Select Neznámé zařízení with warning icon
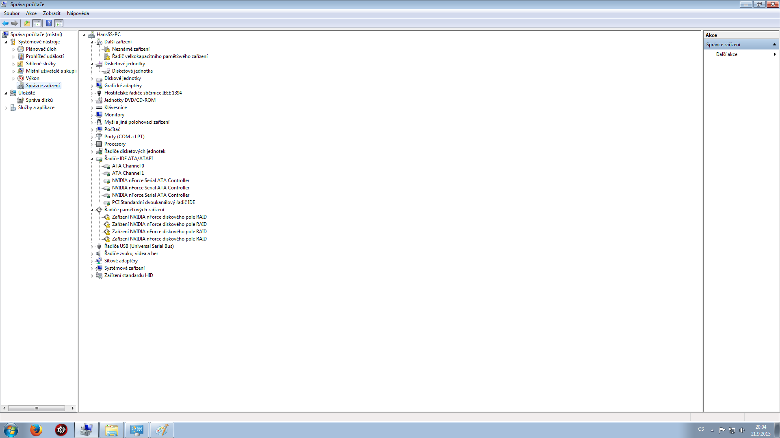 coord(130,49)
